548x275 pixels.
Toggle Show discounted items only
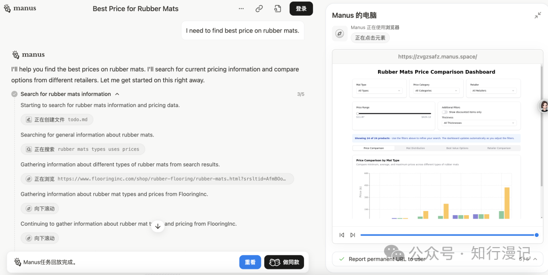[x=444, y=112]
